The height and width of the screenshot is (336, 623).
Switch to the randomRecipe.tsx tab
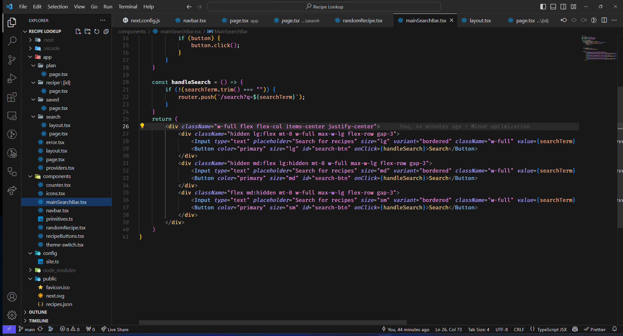point(362,20)
